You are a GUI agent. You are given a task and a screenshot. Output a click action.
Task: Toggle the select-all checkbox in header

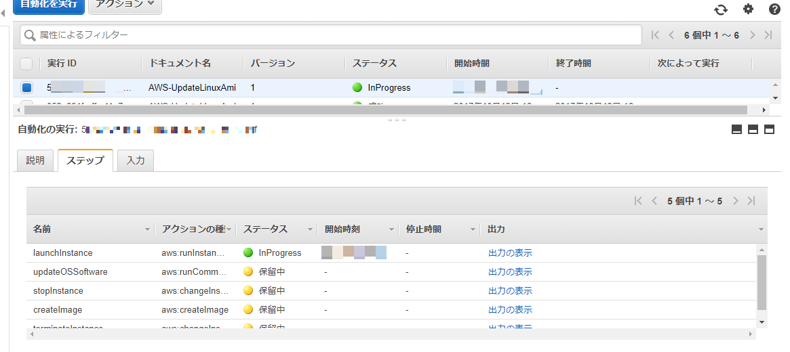(x=26, y=64)
